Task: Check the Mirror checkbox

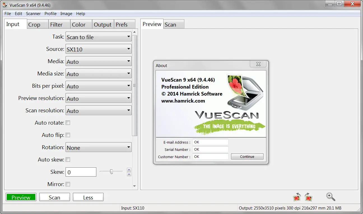Action: (68, 184)
